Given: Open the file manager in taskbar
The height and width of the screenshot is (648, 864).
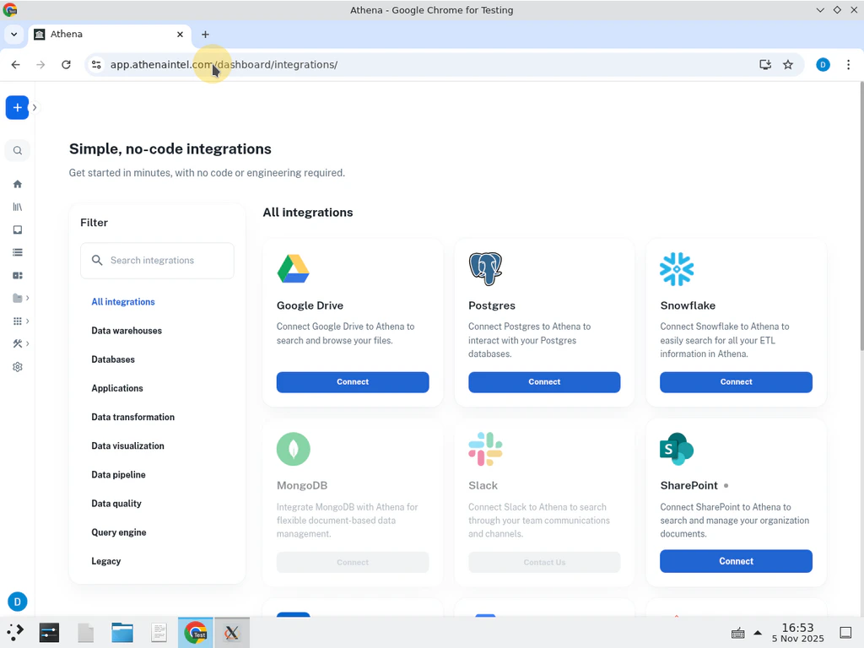Looking at the screenshot, I should coord(121,633).
